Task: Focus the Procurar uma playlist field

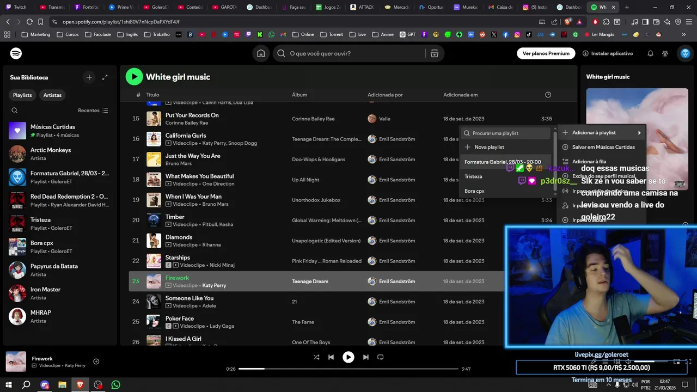Action: [506, 133]
